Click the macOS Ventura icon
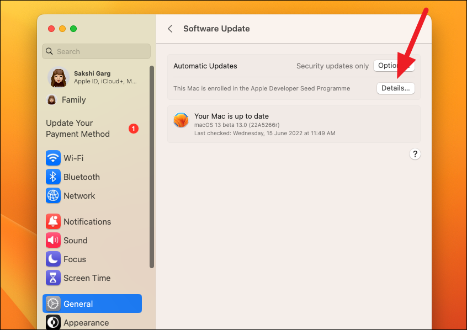Image resolution: width=467 pixels, height=330 pixels. point(181,120)
